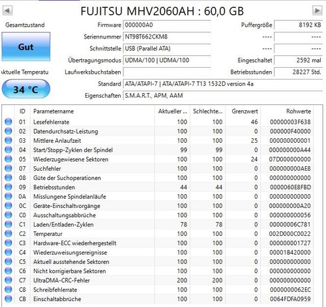Click status icon for Einschaltabbrüche row

coord(8,299)
